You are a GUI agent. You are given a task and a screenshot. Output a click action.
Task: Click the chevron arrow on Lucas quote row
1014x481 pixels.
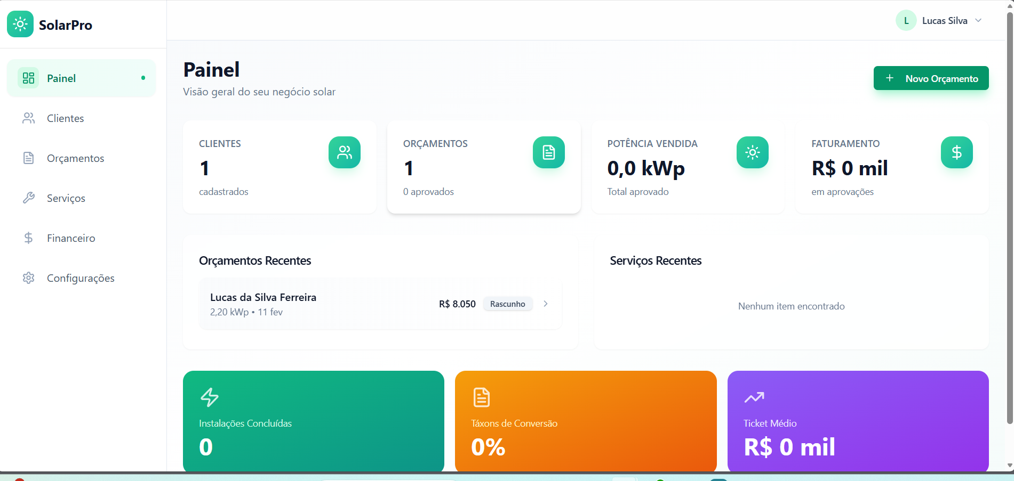pos(546,304)
